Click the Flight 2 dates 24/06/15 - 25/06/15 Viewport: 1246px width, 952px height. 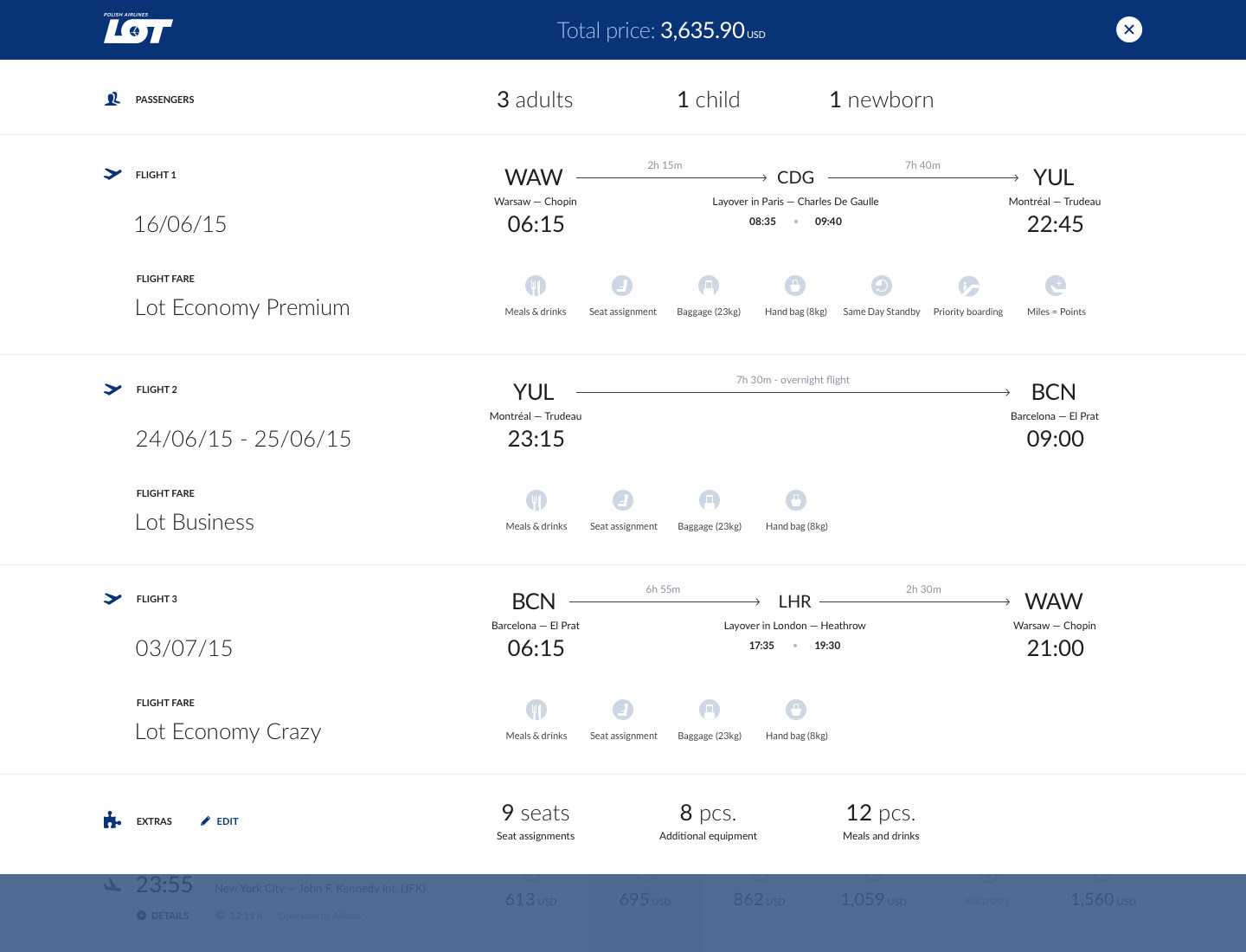click(x=243, y=439)
